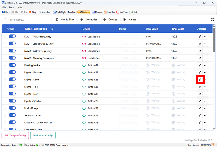Toggle the Lights - Land active switch

(12, 79)
